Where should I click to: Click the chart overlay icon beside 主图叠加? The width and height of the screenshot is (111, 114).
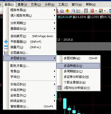(6, 53)
